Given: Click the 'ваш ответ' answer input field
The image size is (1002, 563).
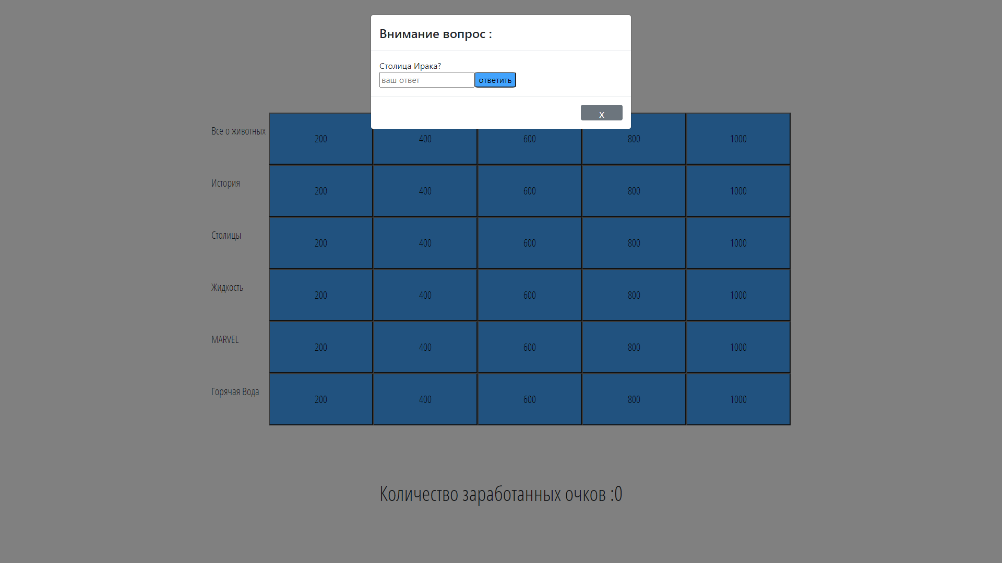Looking at the screenshot, I should point(426,80).
